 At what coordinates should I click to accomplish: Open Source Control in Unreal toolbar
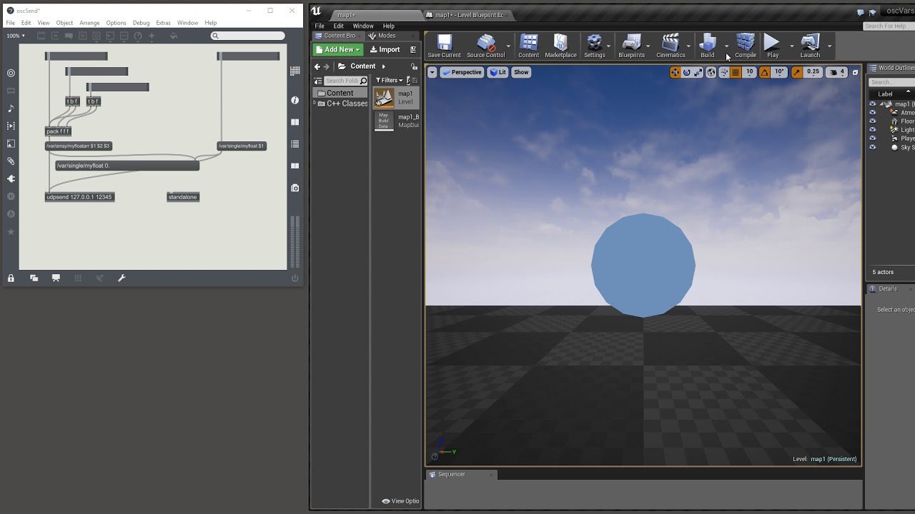pyautogui.click(x=485, y=46)
